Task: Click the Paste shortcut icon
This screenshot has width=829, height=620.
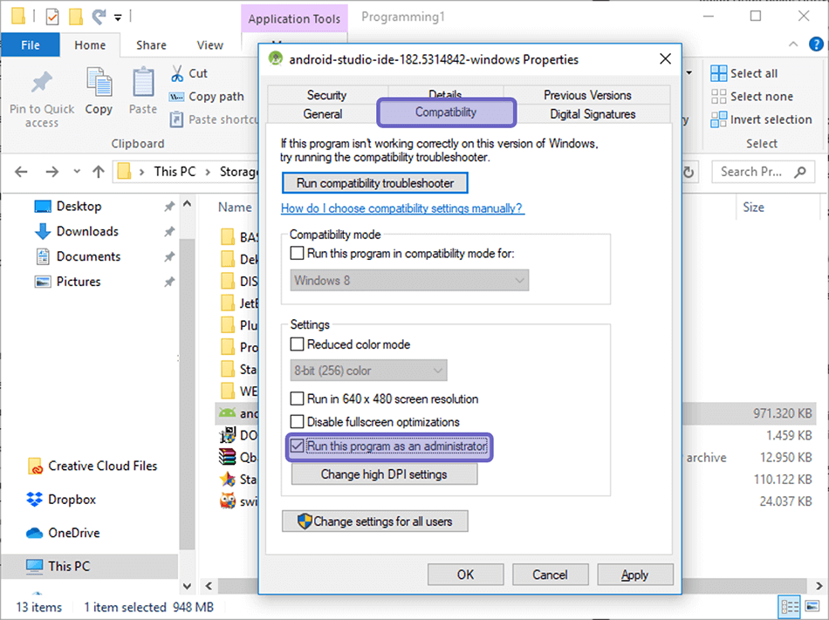Action: tap(176, 119)
